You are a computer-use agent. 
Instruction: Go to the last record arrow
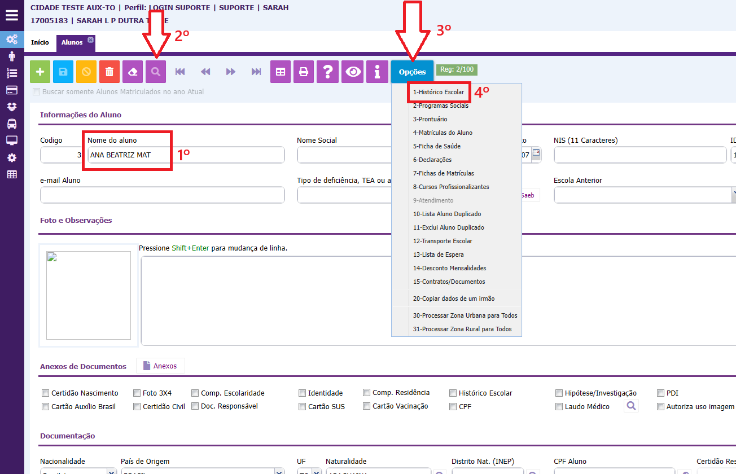(x=256, y=72)
